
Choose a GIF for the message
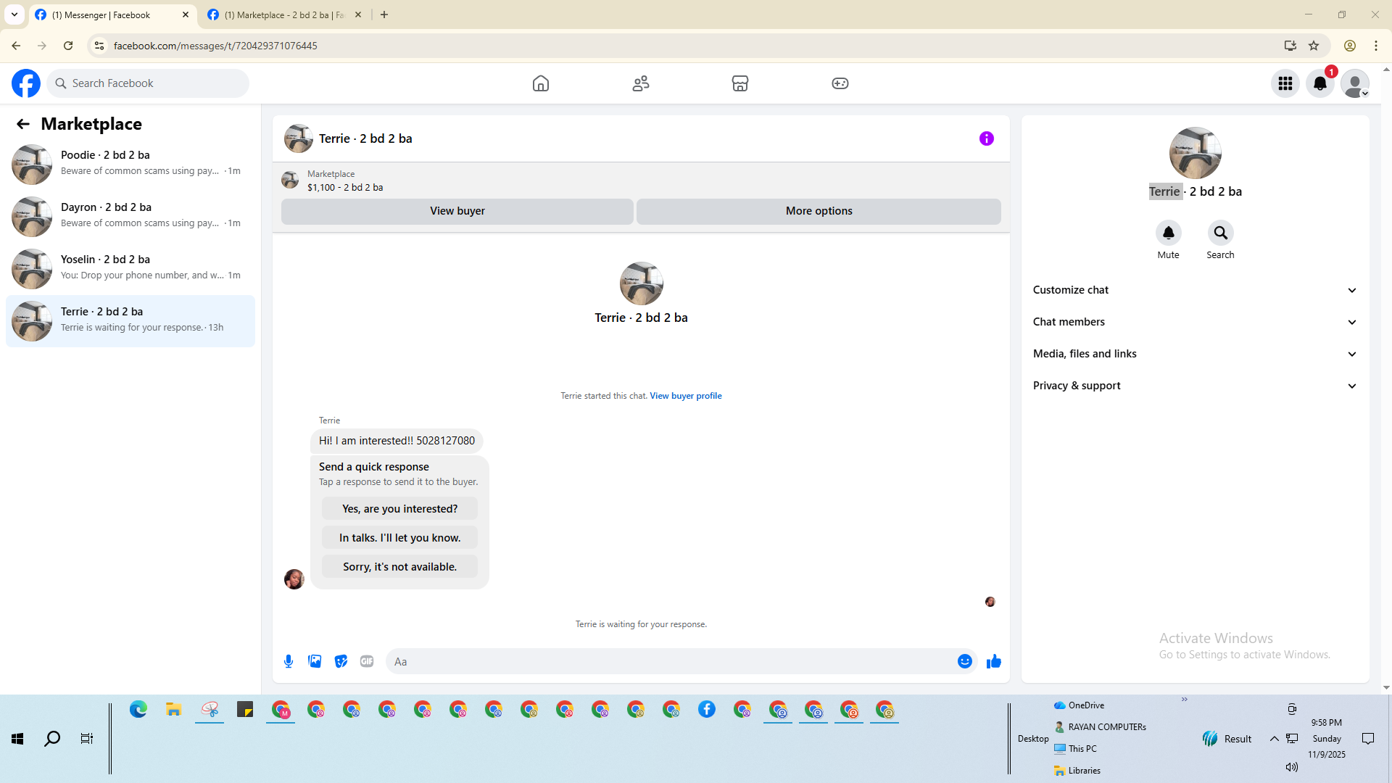coord(367,661)
